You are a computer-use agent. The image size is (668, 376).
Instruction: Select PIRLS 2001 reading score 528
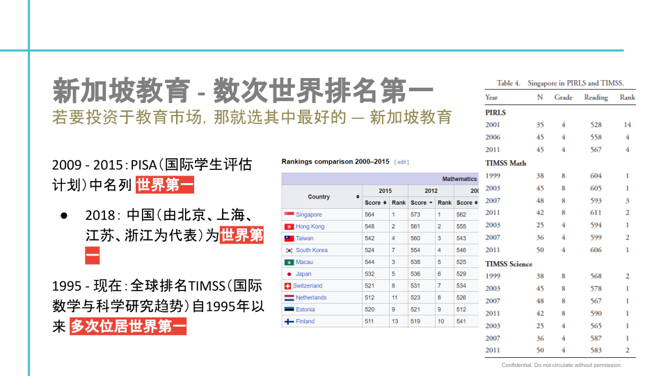[596, 125]
